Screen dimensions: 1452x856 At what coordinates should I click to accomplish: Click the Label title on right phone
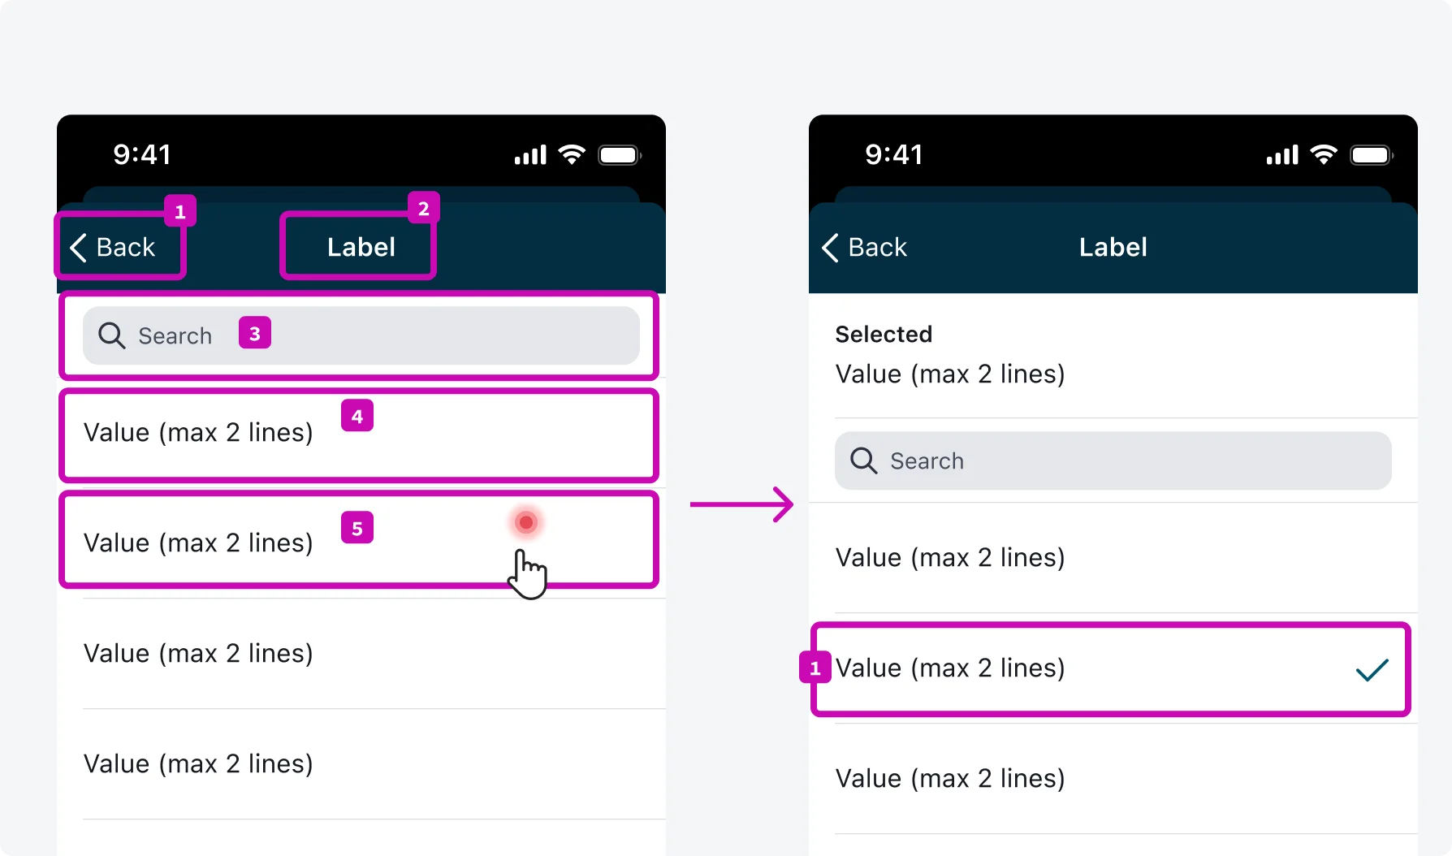pyautogui.click(x=1113, y=247)
